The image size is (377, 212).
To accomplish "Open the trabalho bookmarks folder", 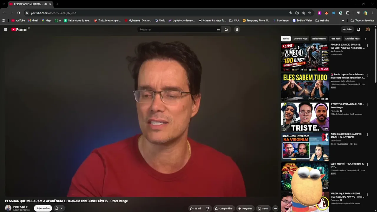I will (x=322, y=21).
